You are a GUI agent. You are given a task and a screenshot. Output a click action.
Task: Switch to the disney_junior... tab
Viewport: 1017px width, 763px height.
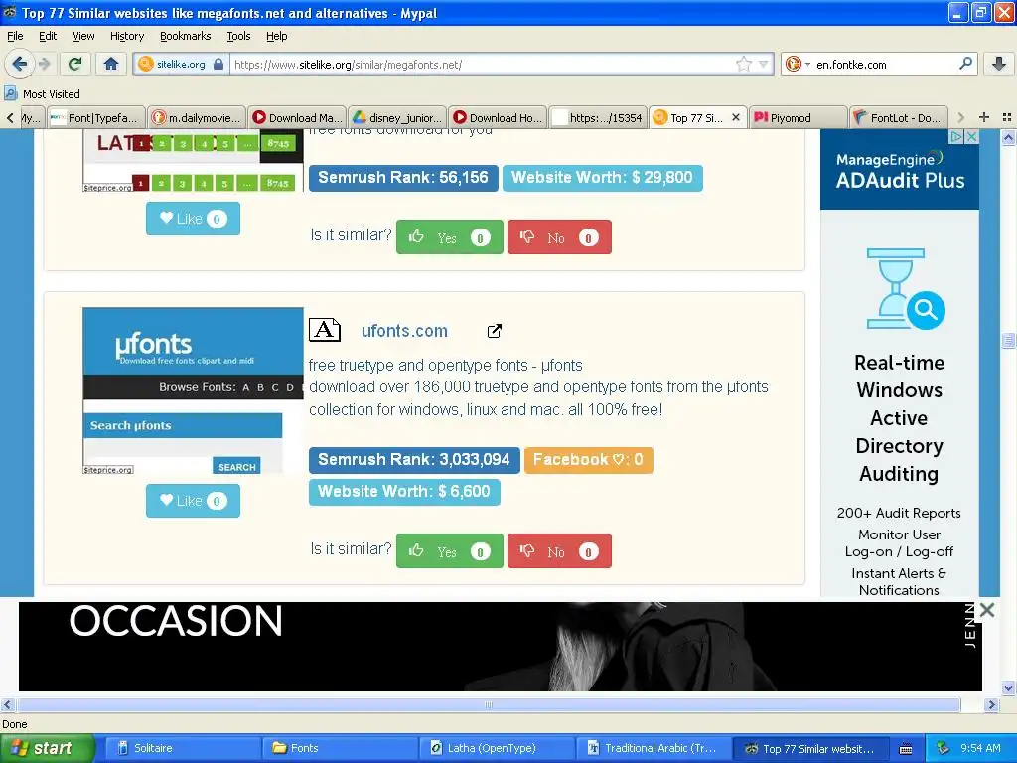point(397,117)
